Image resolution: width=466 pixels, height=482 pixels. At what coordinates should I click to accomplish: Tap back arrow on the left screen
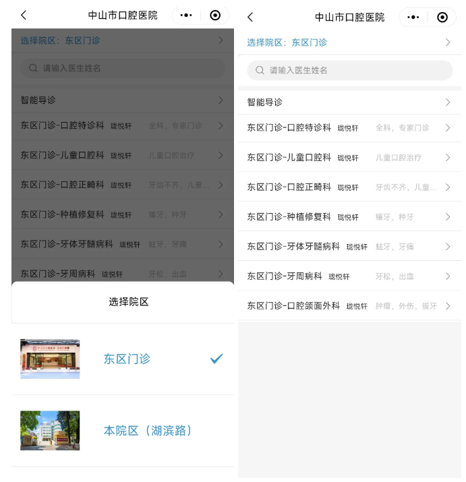(x=24, y=16)
